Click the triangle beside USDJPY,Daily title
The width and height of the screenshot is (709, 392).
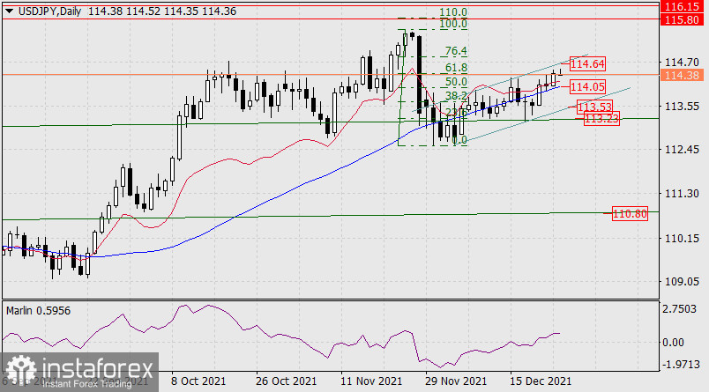tap(9, 9)
